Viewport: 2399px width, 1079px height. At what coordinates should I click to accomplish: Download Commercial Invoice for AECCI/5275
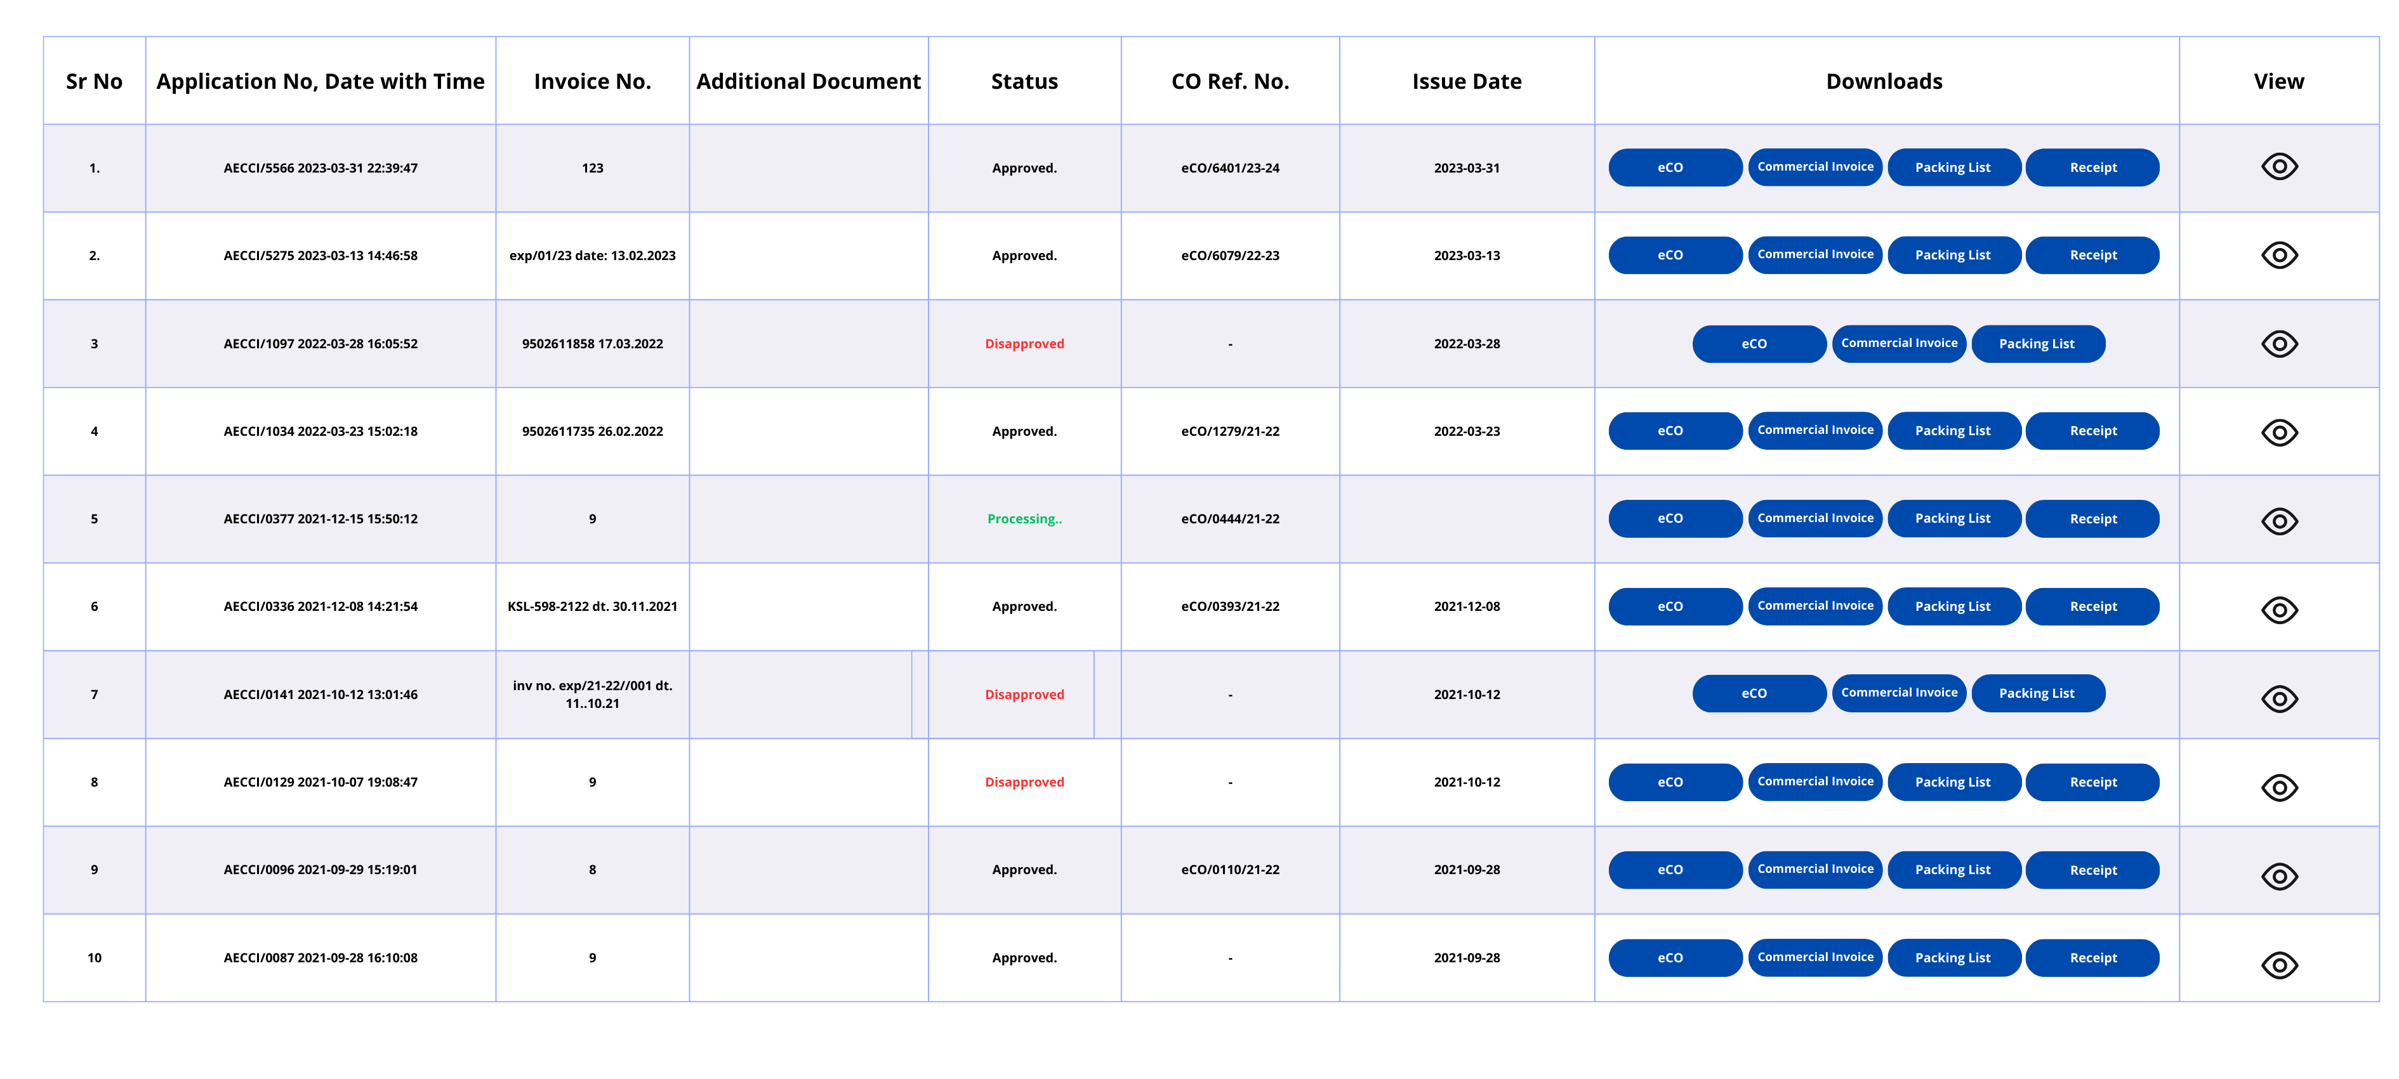[1814, 254]
